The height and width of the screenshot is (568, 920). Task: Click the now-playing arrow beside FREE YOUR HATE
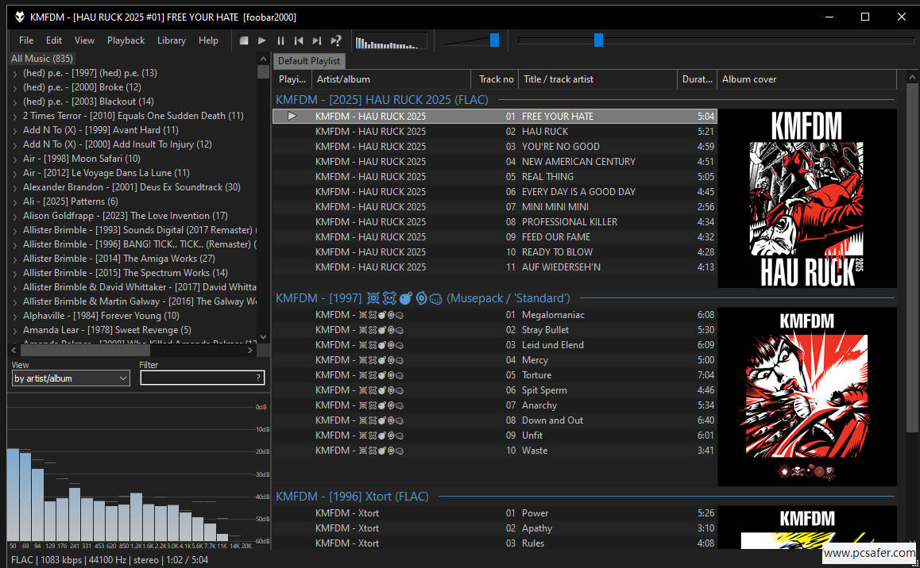point(292,117)
